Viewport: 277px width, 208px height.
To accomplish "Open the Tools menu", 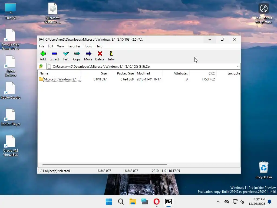I will [88, 46].
